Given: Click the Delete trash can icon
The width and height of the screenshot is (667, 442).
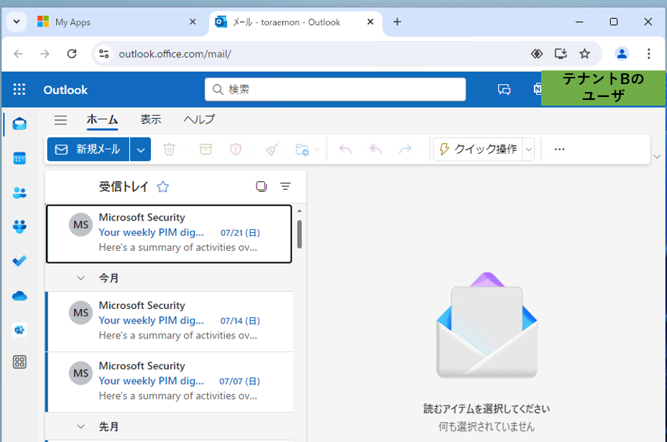Looking at the screenshot, I should 170,149.
